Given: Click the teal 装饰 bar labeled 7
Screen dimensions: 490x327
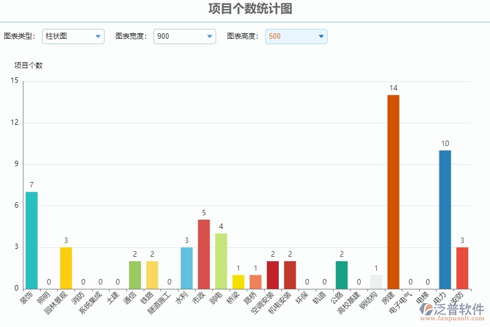Looking at the screenshot, I should point(32,240).
